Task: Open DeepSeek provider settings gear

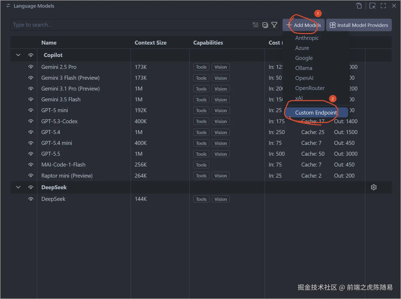Action: [x=374, y=187]
